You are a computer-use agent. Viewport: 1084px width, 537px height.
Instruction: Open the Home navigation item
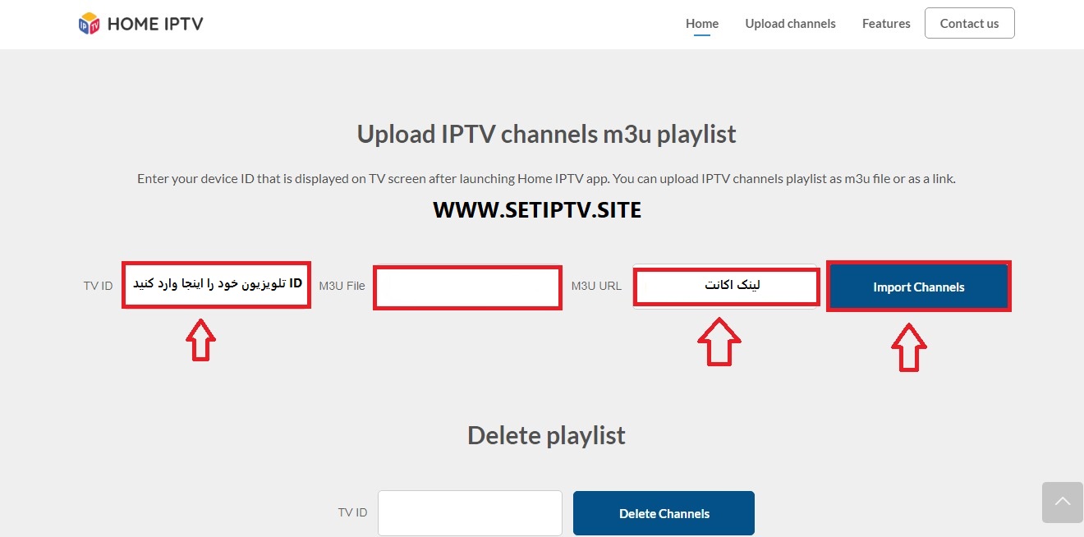[701, 23]
